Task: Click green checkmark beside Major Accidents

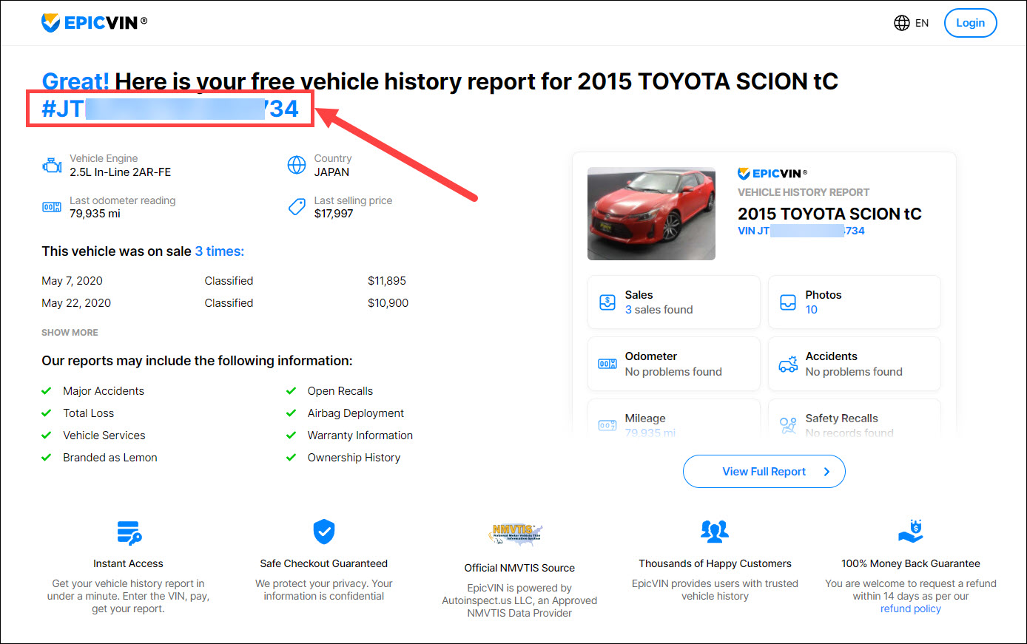Action: pos(47,391)
